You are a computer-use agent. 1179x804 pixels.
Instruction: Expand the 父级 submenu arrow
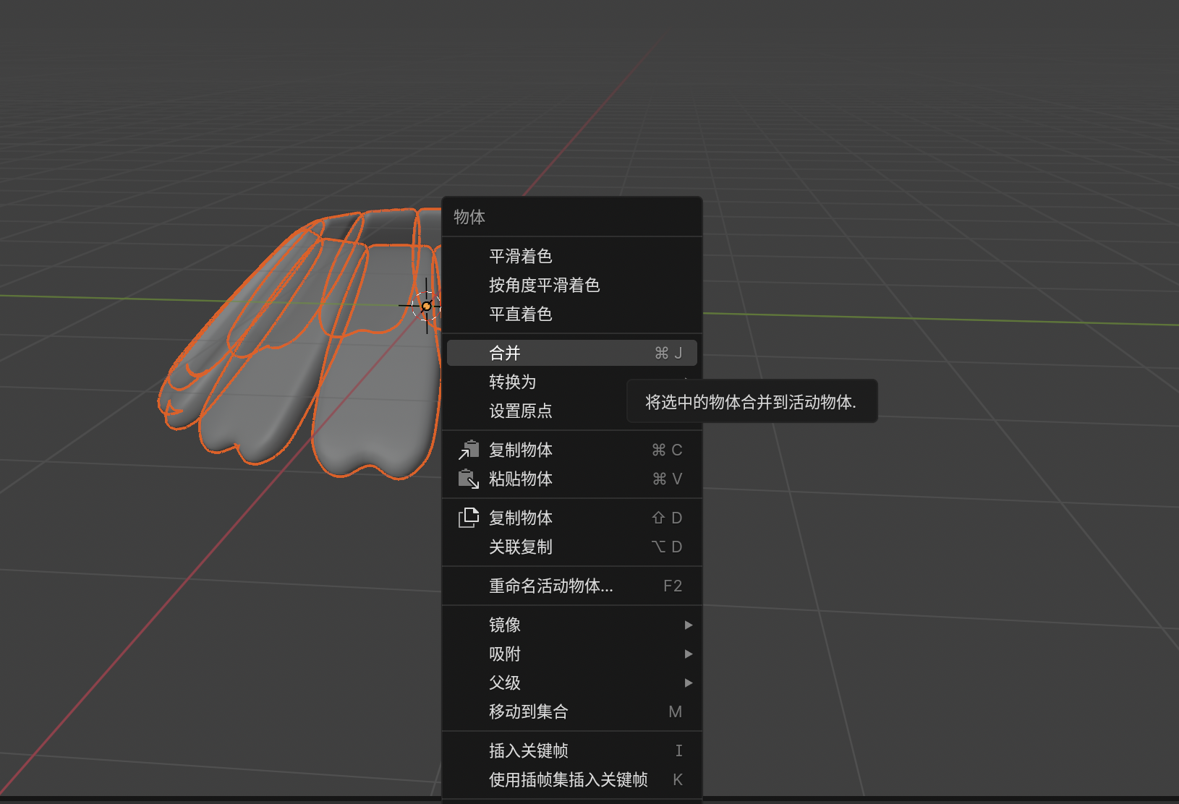coord(688,683)
